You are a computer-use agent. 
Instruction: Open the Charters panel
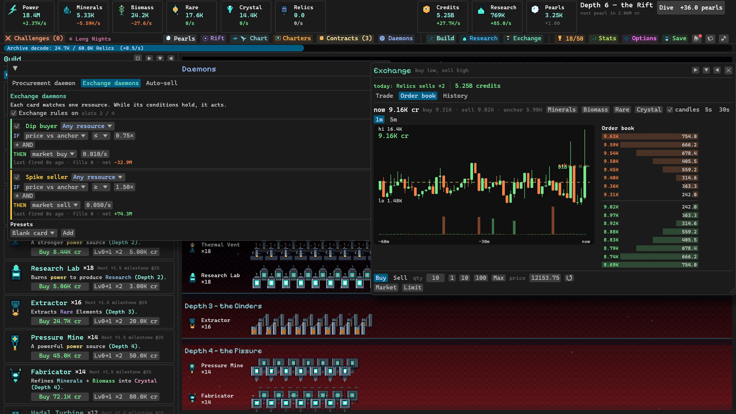pos(293,38)
